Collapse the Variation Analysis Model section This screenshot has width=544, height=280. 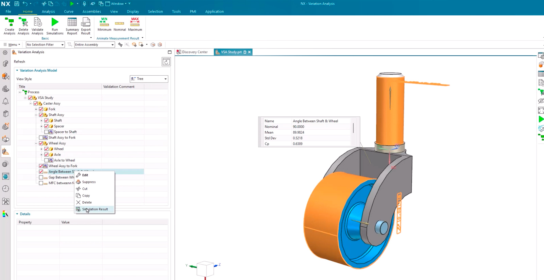pos(17,71)
